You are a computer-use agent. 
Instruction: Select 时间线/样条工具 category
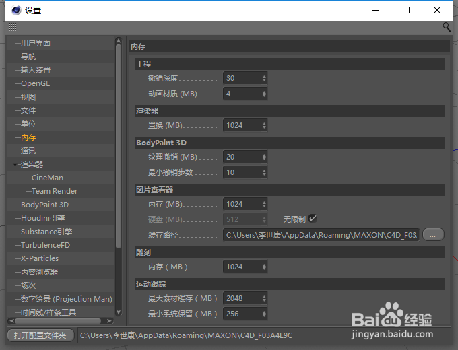[x=48, y=312]
